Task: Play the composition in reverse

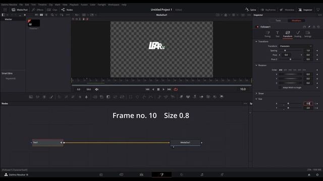Action: coord(153,89)
